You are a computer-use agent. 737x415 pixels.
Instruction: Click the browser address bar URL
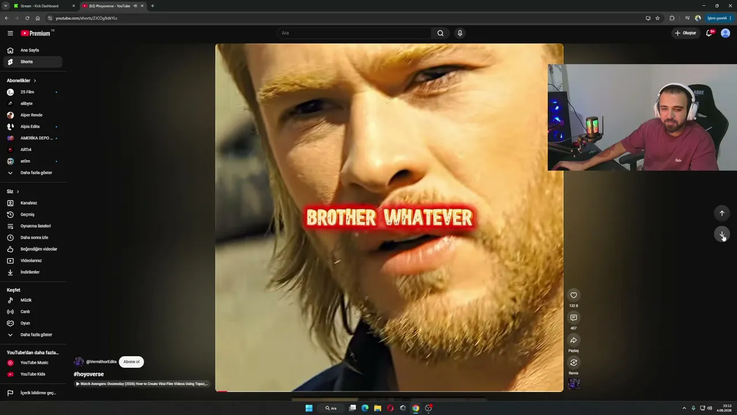(86, 18)
